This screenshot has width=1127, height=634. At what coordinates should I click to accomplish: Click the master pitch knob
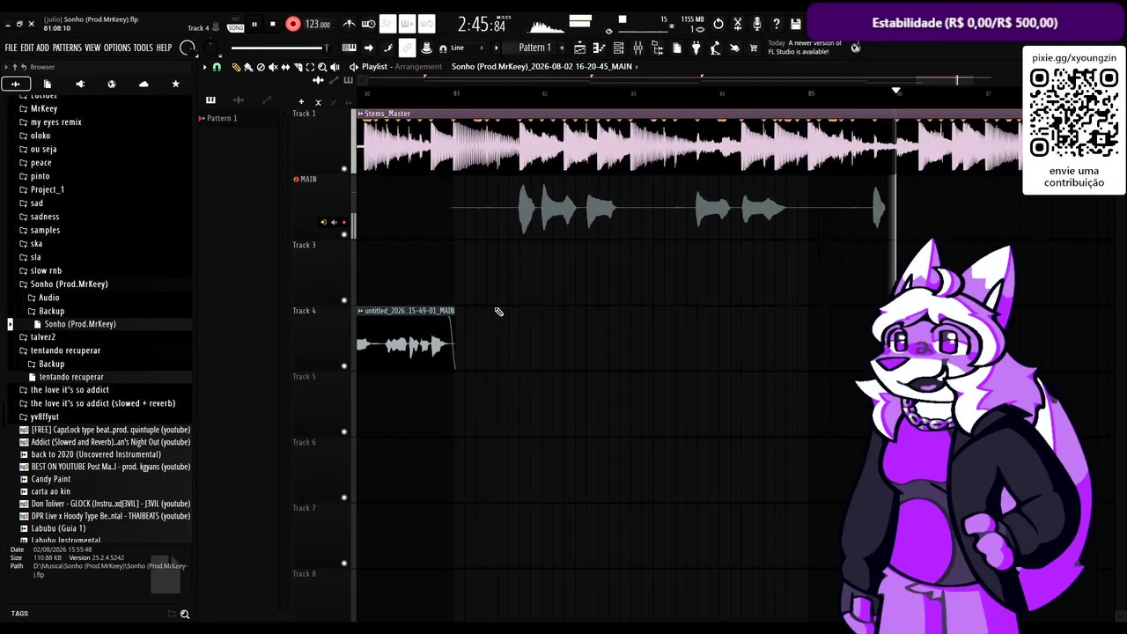click(x=210, y=48)
